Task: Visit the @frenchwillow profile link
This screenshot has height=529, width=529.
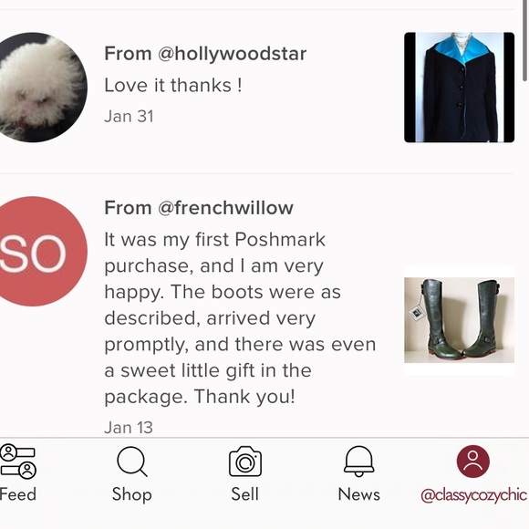Action: tap(225, 208)
